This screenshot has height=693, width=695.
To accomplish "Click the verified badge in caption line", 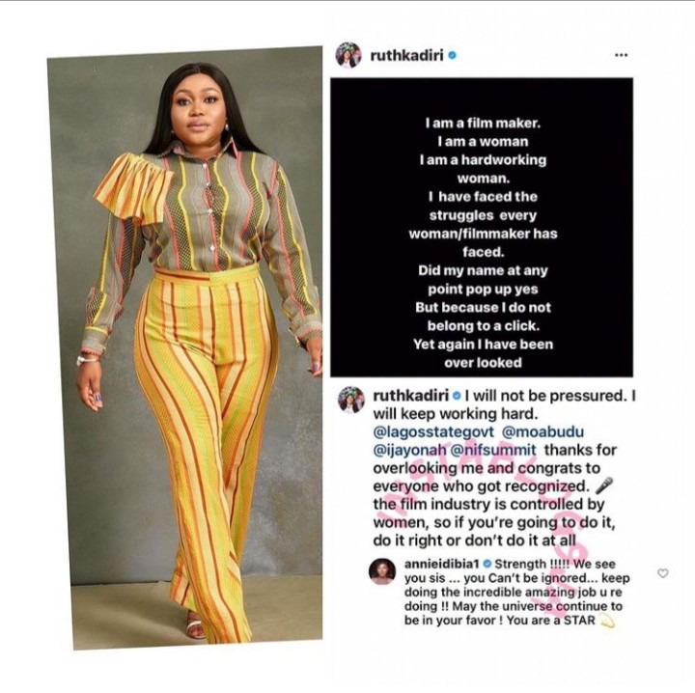I will tap(456, 396).
